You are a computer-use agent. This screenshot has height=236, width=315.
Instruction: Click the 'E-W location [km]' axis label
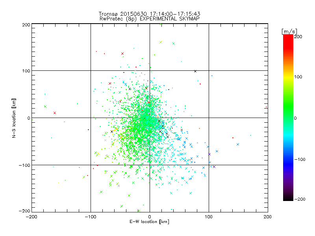point(150,222)
